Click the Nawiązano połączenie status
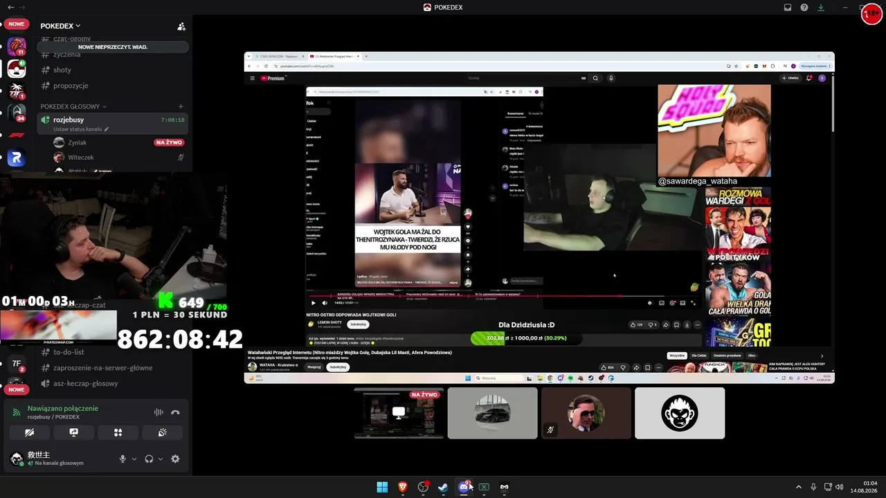 point(63,408)
